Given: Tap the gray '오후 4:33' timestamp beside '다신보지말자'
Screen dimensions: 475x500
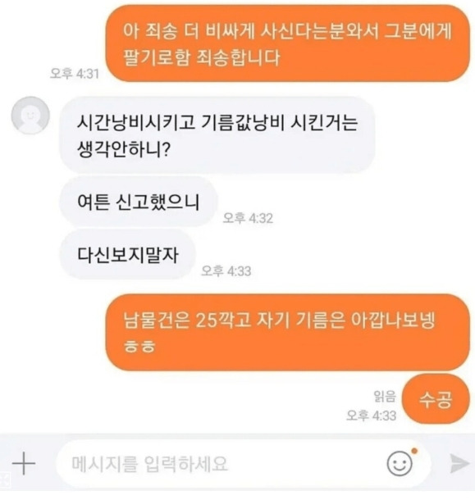Looking at the screenshot, I should 226,271.
